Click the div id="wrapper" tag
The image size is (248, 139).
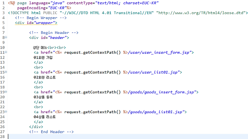36,23
